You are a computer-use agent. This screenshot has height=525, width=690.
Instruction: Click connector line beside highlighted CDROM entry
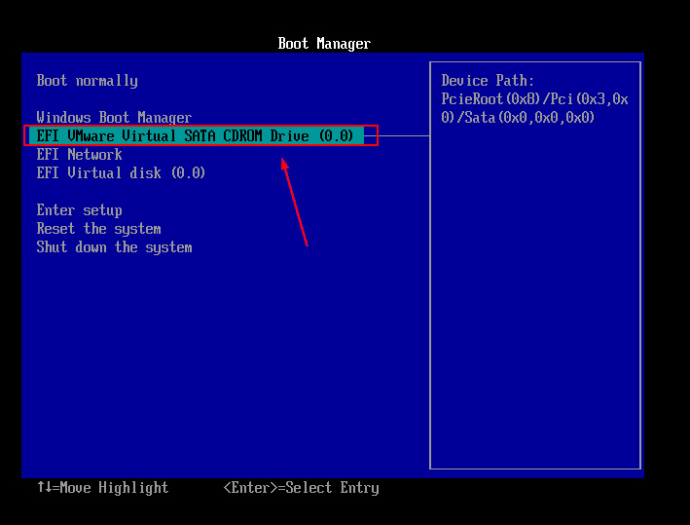coord(403,136)
